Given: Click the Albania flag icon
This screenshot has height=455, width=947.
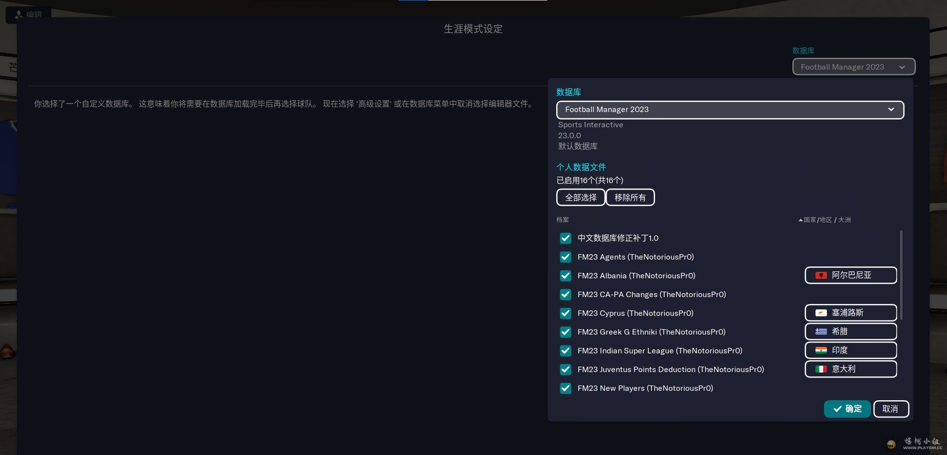Looking at the screenshot, I should 821,275.
